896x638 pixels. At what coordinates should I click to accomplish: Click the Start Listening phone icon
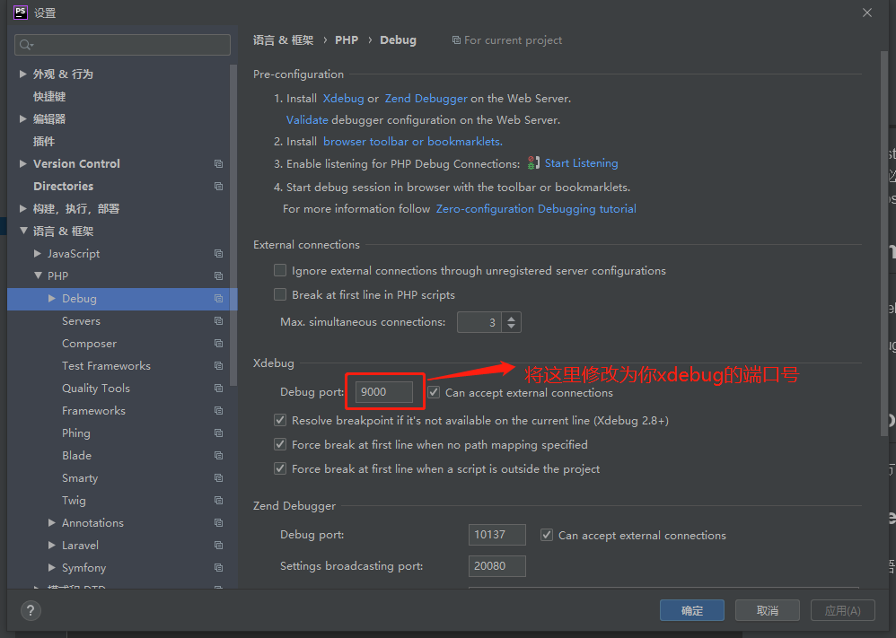click(533, 163)
